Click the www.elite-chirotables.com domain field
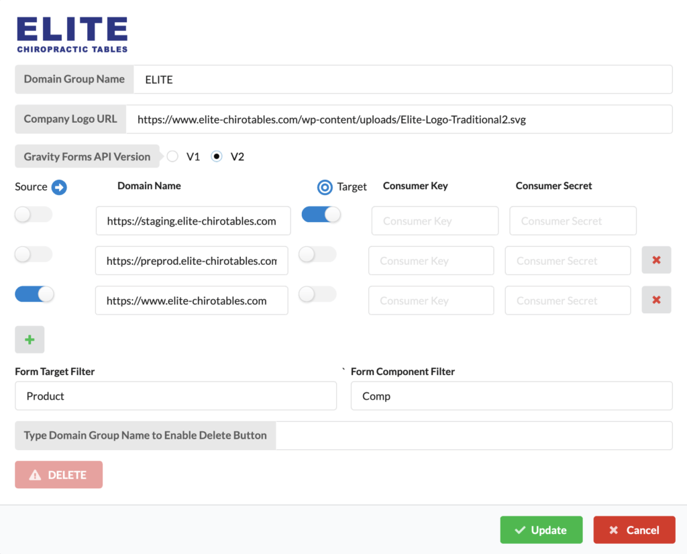 [x=191, y=300]
